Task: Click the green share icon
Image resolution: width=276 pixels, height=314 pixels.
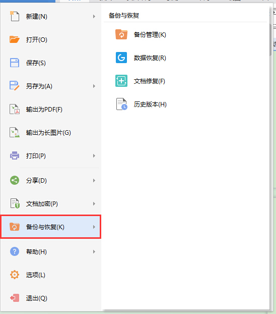Action: (15, 180)
